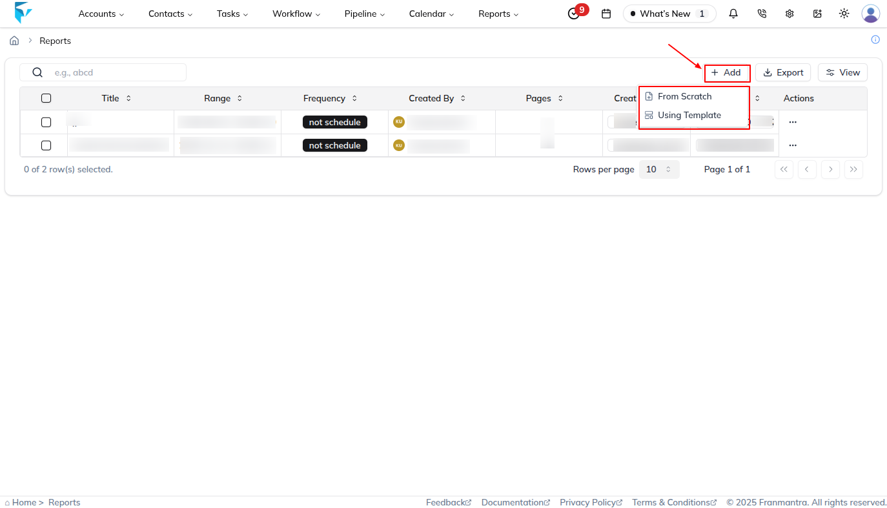Image resolution: width=887 pixels, height=508 pixels.
Task: Choose From Scratch menu option
Action: pyautogui.click(x=694, y=96)
